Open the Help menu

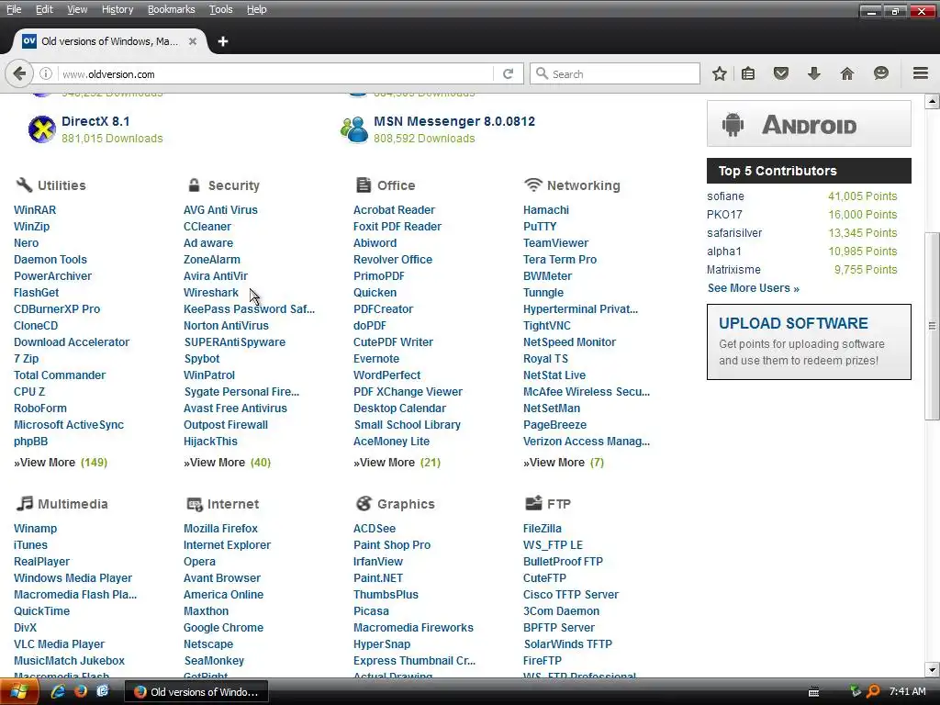[257, 9]
